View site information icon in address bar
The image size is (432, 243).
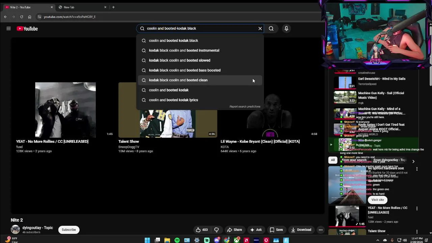[39, 17]
